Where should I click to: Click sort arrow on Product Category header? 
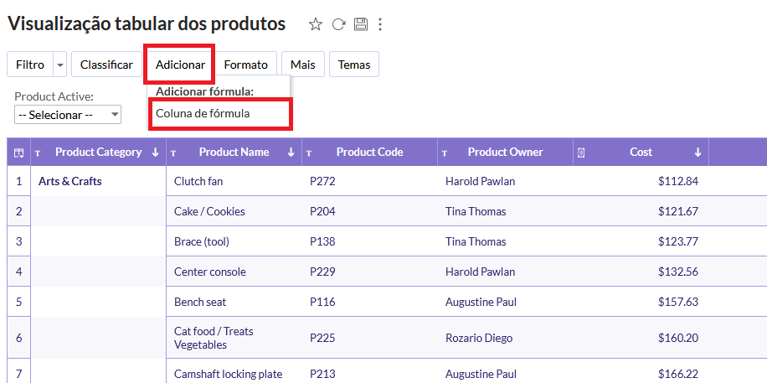[156, 153]
